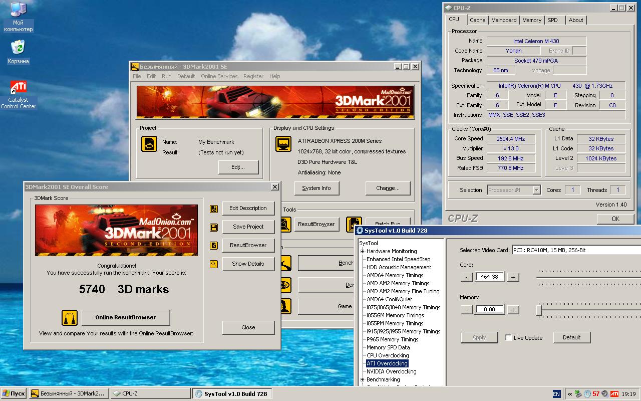Click the Batch Run icon in 3DMark

pyautogui.click(x=354, y=224)
